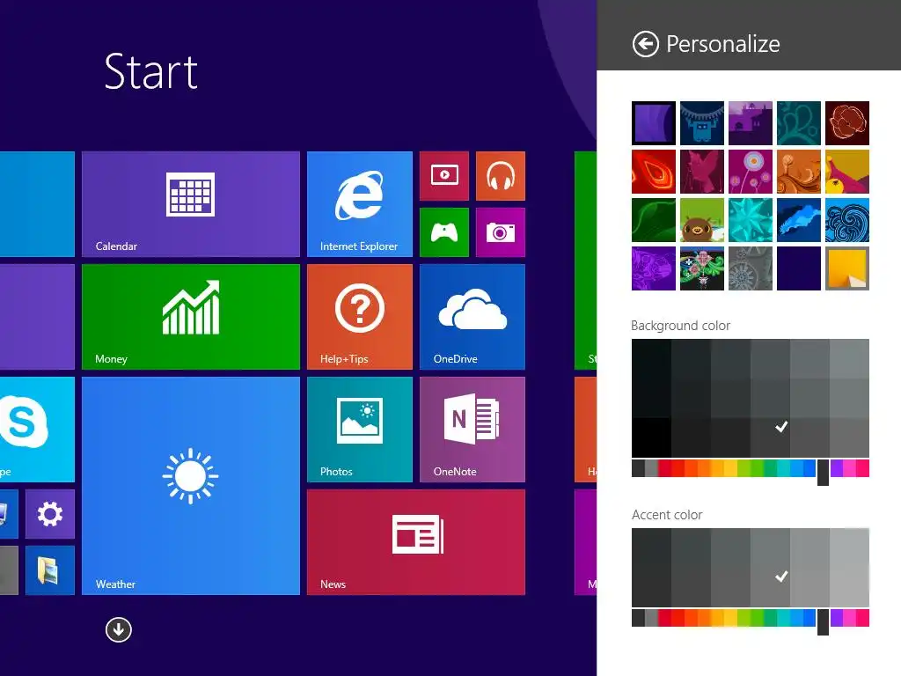The height and width of the screenshot is (676, 901).
Task: Select checked background color shade
Action: pos(770,437)
